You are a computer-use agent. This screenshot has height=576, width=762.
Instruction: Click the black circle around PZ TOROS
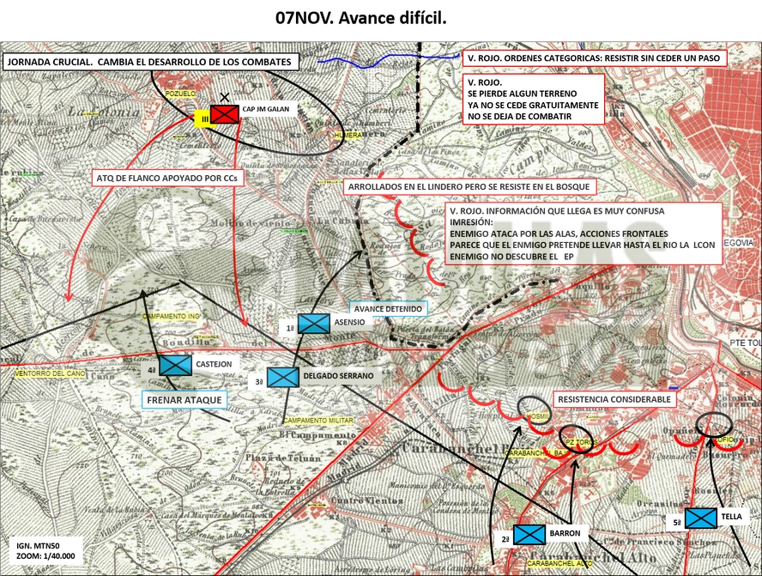(577, 440)
